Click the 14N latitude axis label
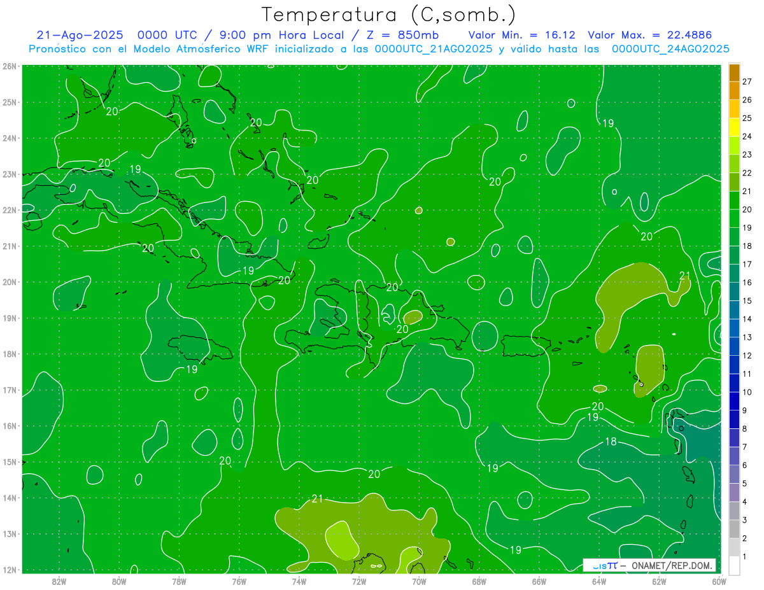764x590 pixels. click(10, 498)
